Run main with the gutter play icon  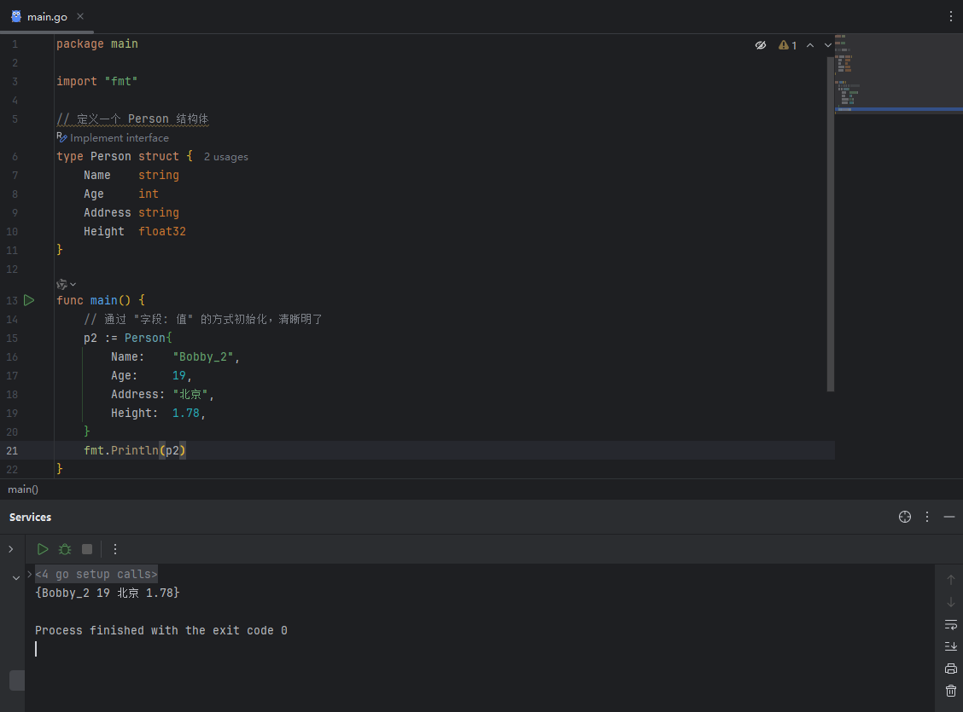coord(29,300)
